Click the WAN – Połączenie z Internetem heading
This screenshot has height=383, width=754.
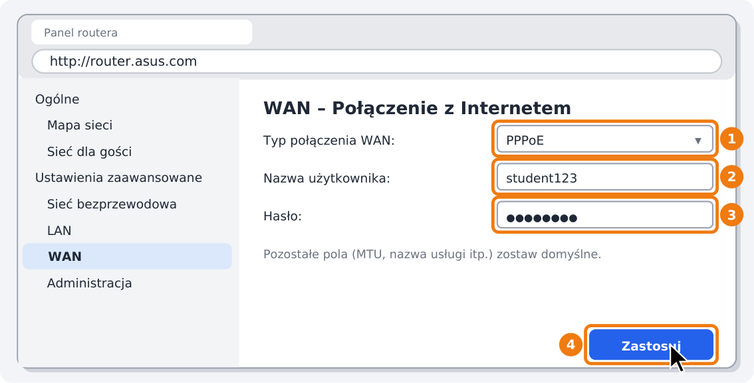(417, 108)
